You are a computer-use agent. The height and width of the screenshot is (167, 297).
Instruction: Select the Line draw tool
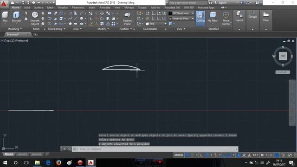click(76, 19)
